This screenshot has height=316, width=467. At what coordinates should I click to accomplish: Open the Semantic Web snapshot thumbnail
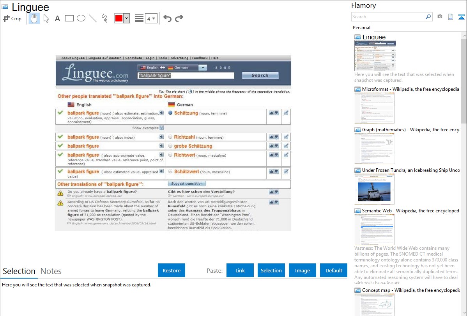coord(374,229)
